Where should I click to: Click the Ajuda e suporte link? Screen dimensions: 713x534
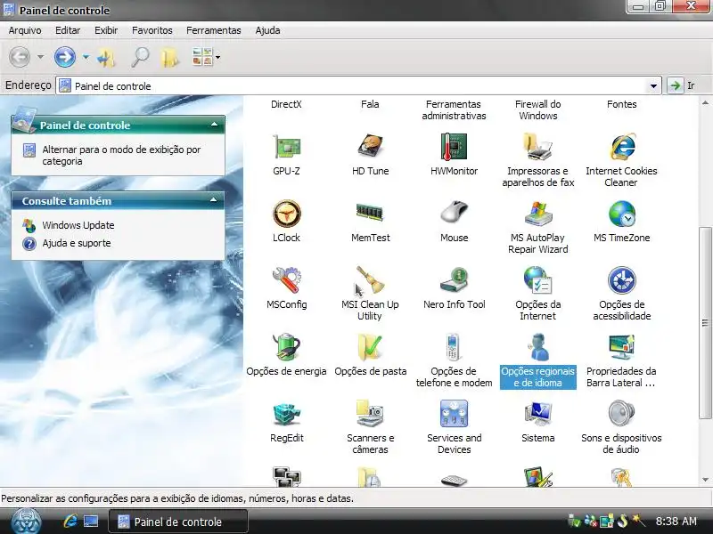point(77,243)
